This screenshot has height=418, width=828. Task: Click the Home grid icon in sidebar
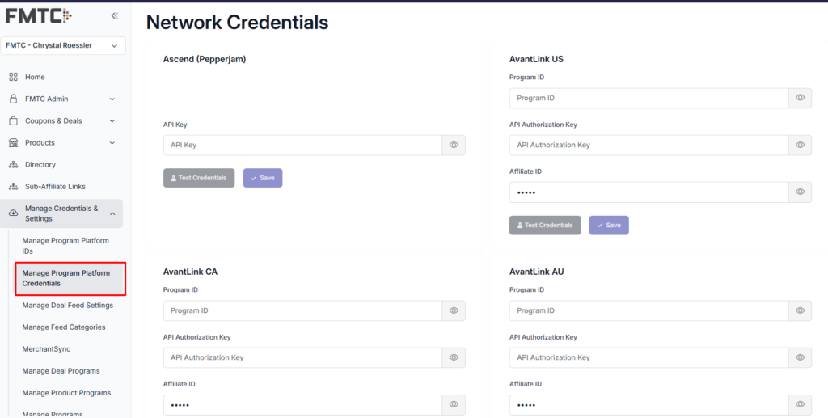[x=13, y=77]
